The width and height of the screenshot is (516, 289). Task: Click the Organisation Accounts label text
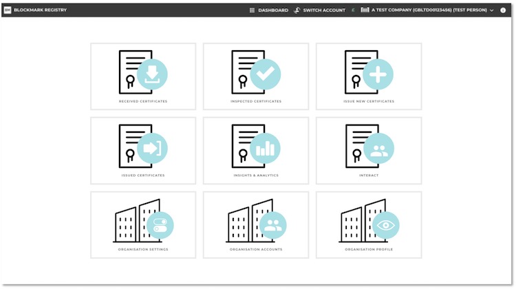(x=256, y=249)
